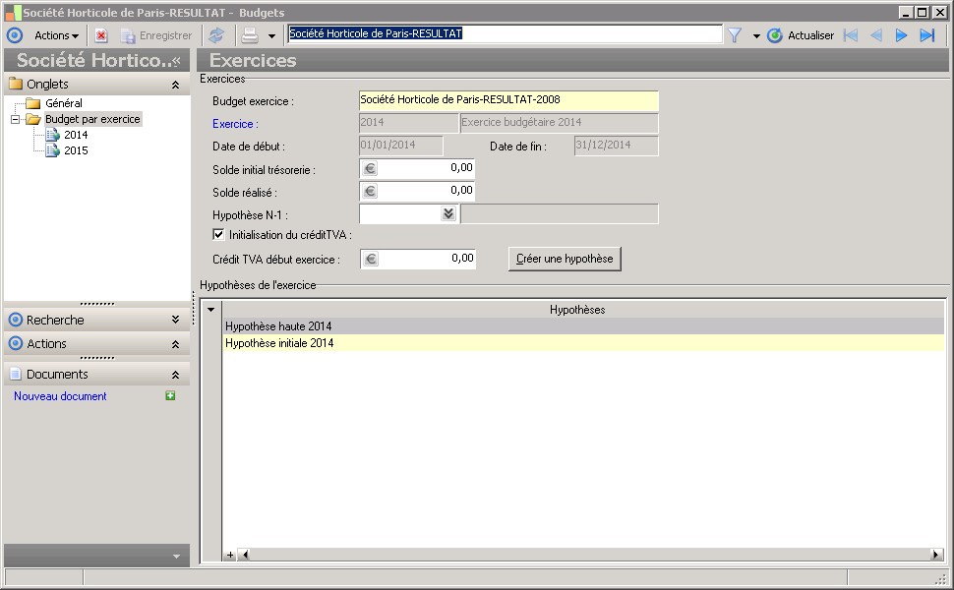The image size is (954, 590).
Task: Click the green add document icon
Action: click(x=170, y=396)
